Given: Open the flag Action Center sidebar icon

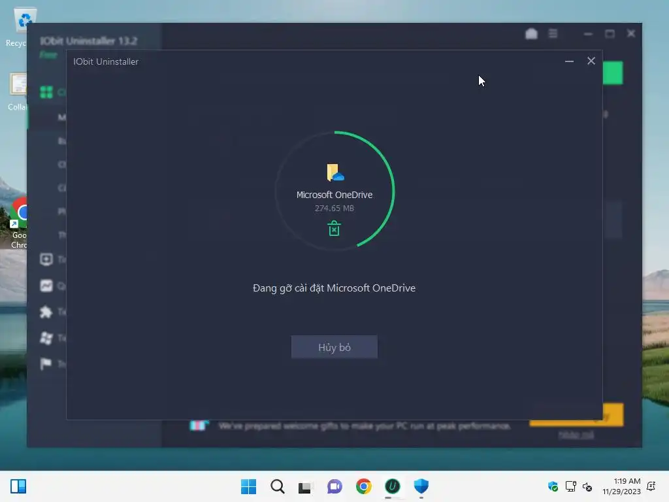Looking at the screenshot, I should click(46, 363).
